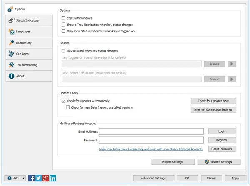Open the Twitter bird icon
The image size is (250, 186).
[x=38, y=178]
